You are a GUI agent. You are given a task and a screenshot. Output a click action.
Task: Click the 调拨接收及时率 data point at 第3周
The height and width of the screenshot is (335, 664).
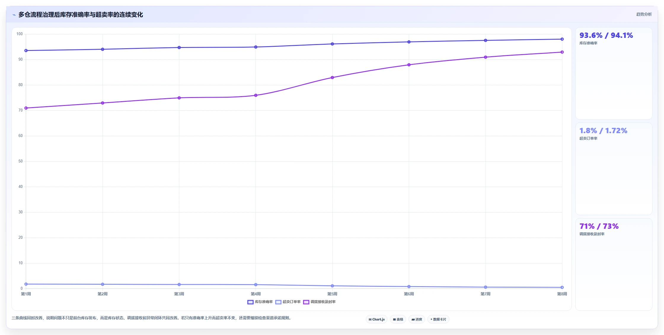(179, 98)
